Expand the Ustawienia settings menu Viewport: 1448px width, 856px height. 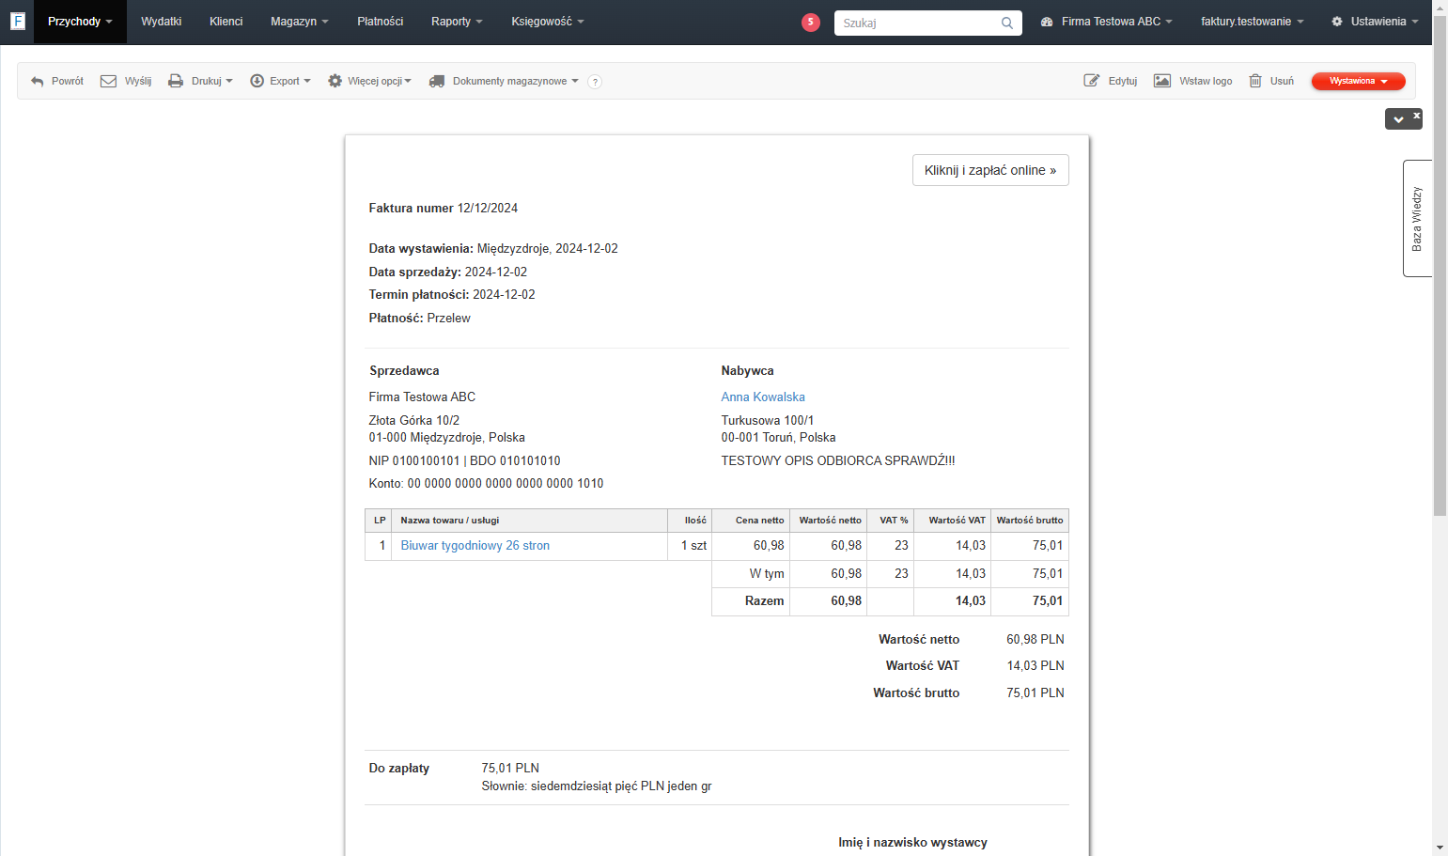(1375, 22)
